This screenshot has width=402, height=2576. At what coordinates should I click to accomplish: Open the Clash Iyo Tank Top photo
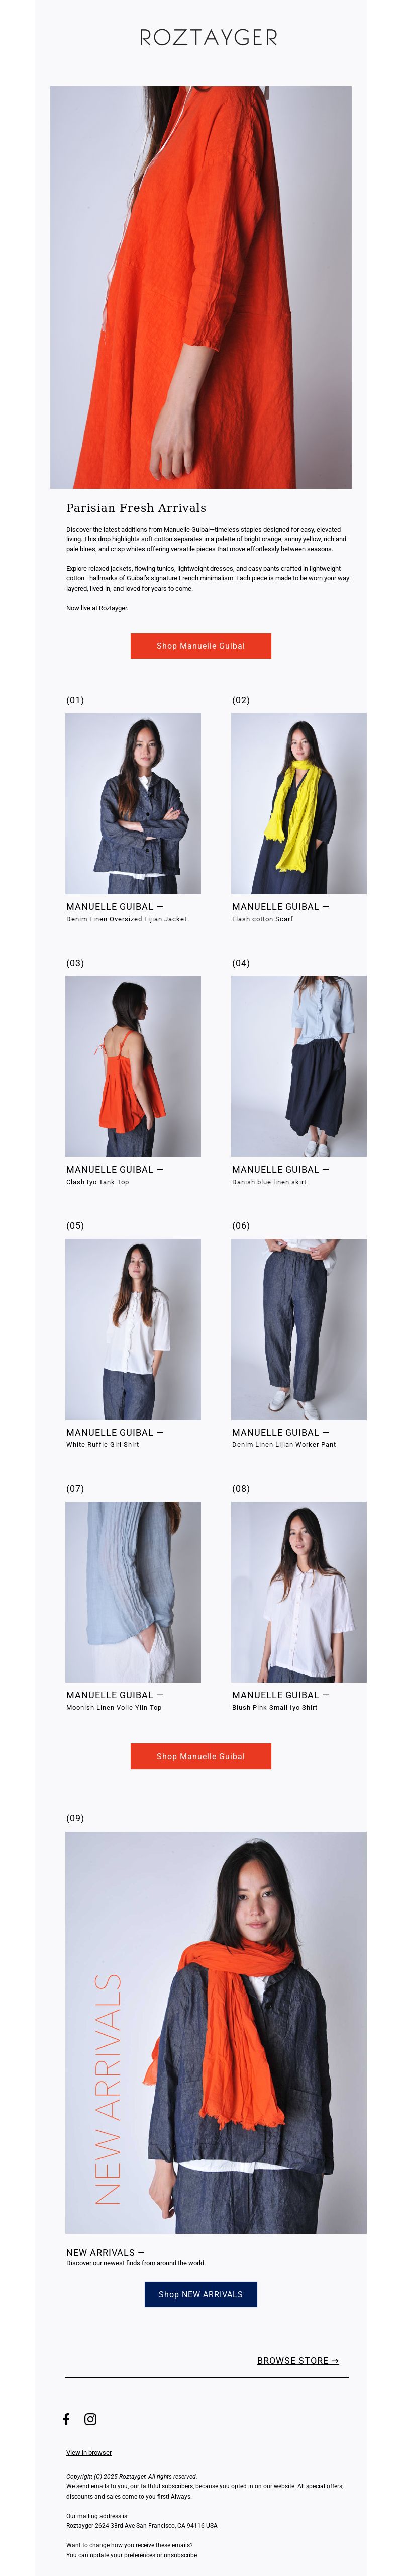tap(133, 1066)
